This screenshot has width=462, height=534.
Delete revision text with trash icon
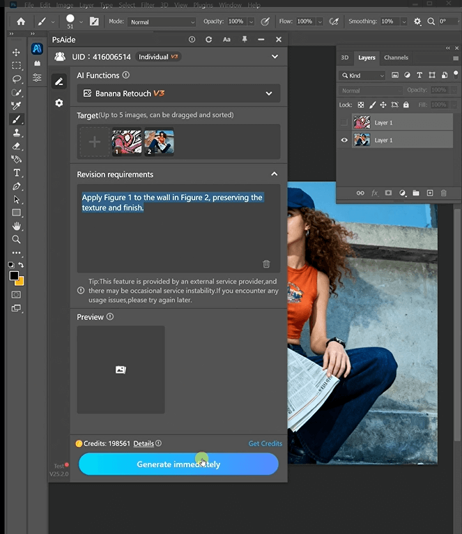[266, 264]
